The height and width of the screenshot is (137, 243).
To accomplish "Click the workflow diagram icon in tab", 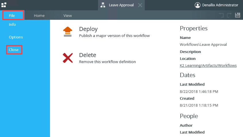I will click(103, 5).
